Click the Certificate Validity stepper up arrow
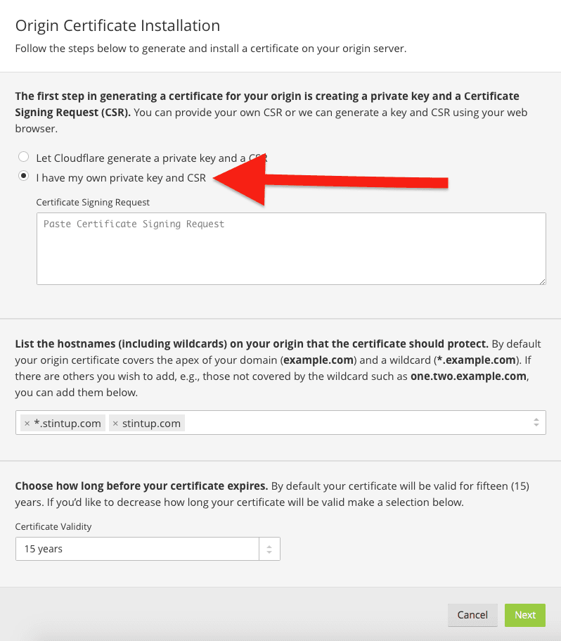561x641 pixels. 269,545
